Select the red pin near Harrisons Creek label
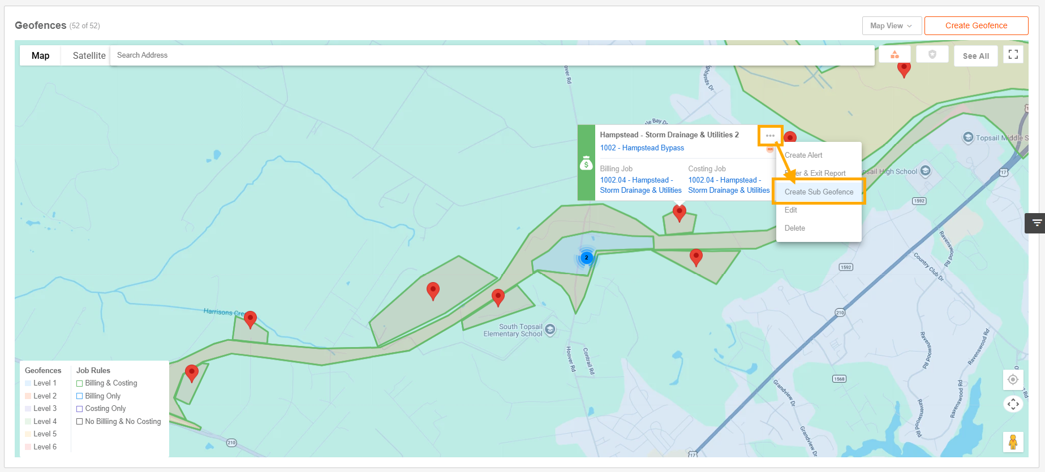The height and width of the screenshot is (472, 1045). point(250,320)
